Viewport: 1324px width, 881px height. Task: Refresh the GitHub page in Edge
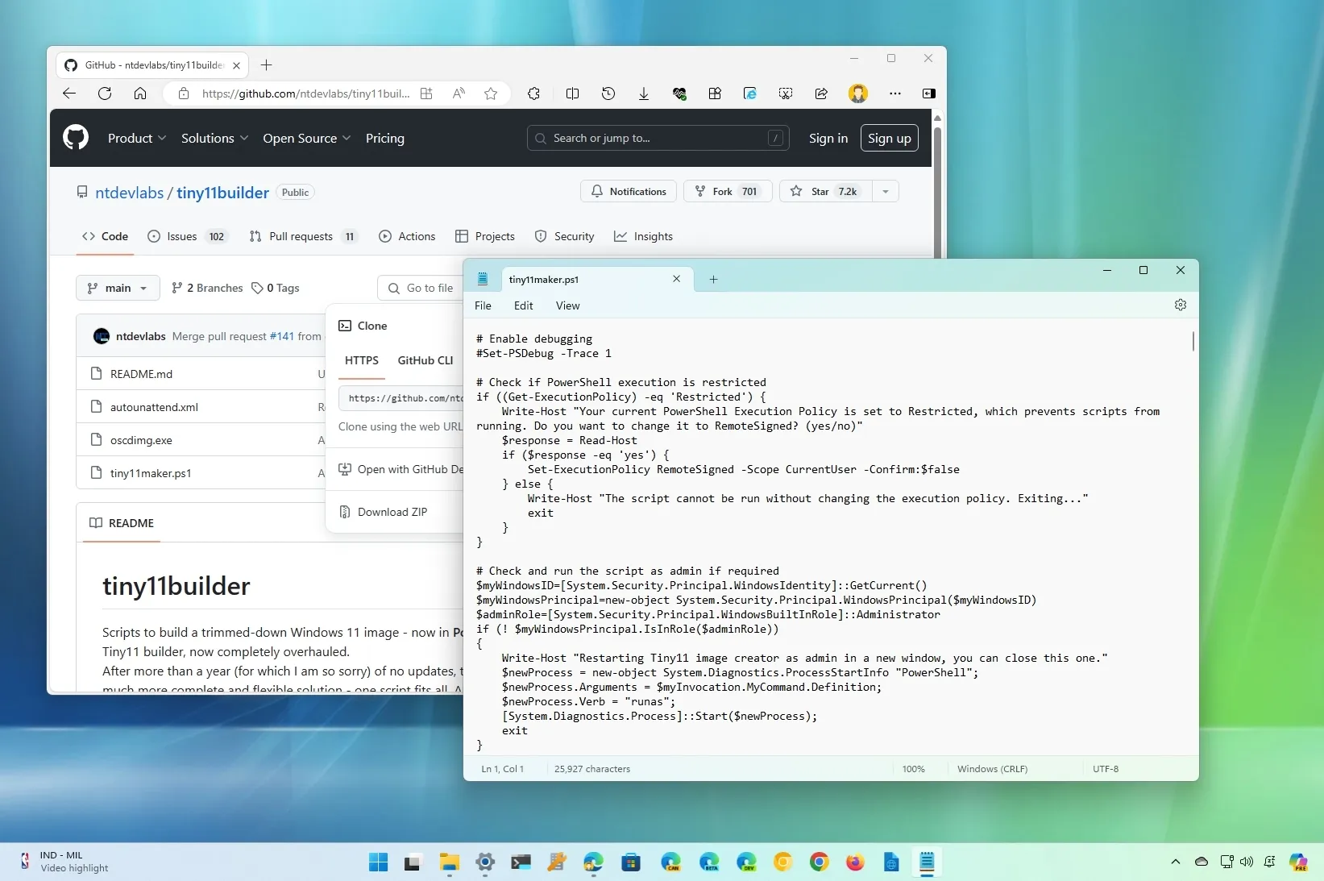(x=105, y=94)
